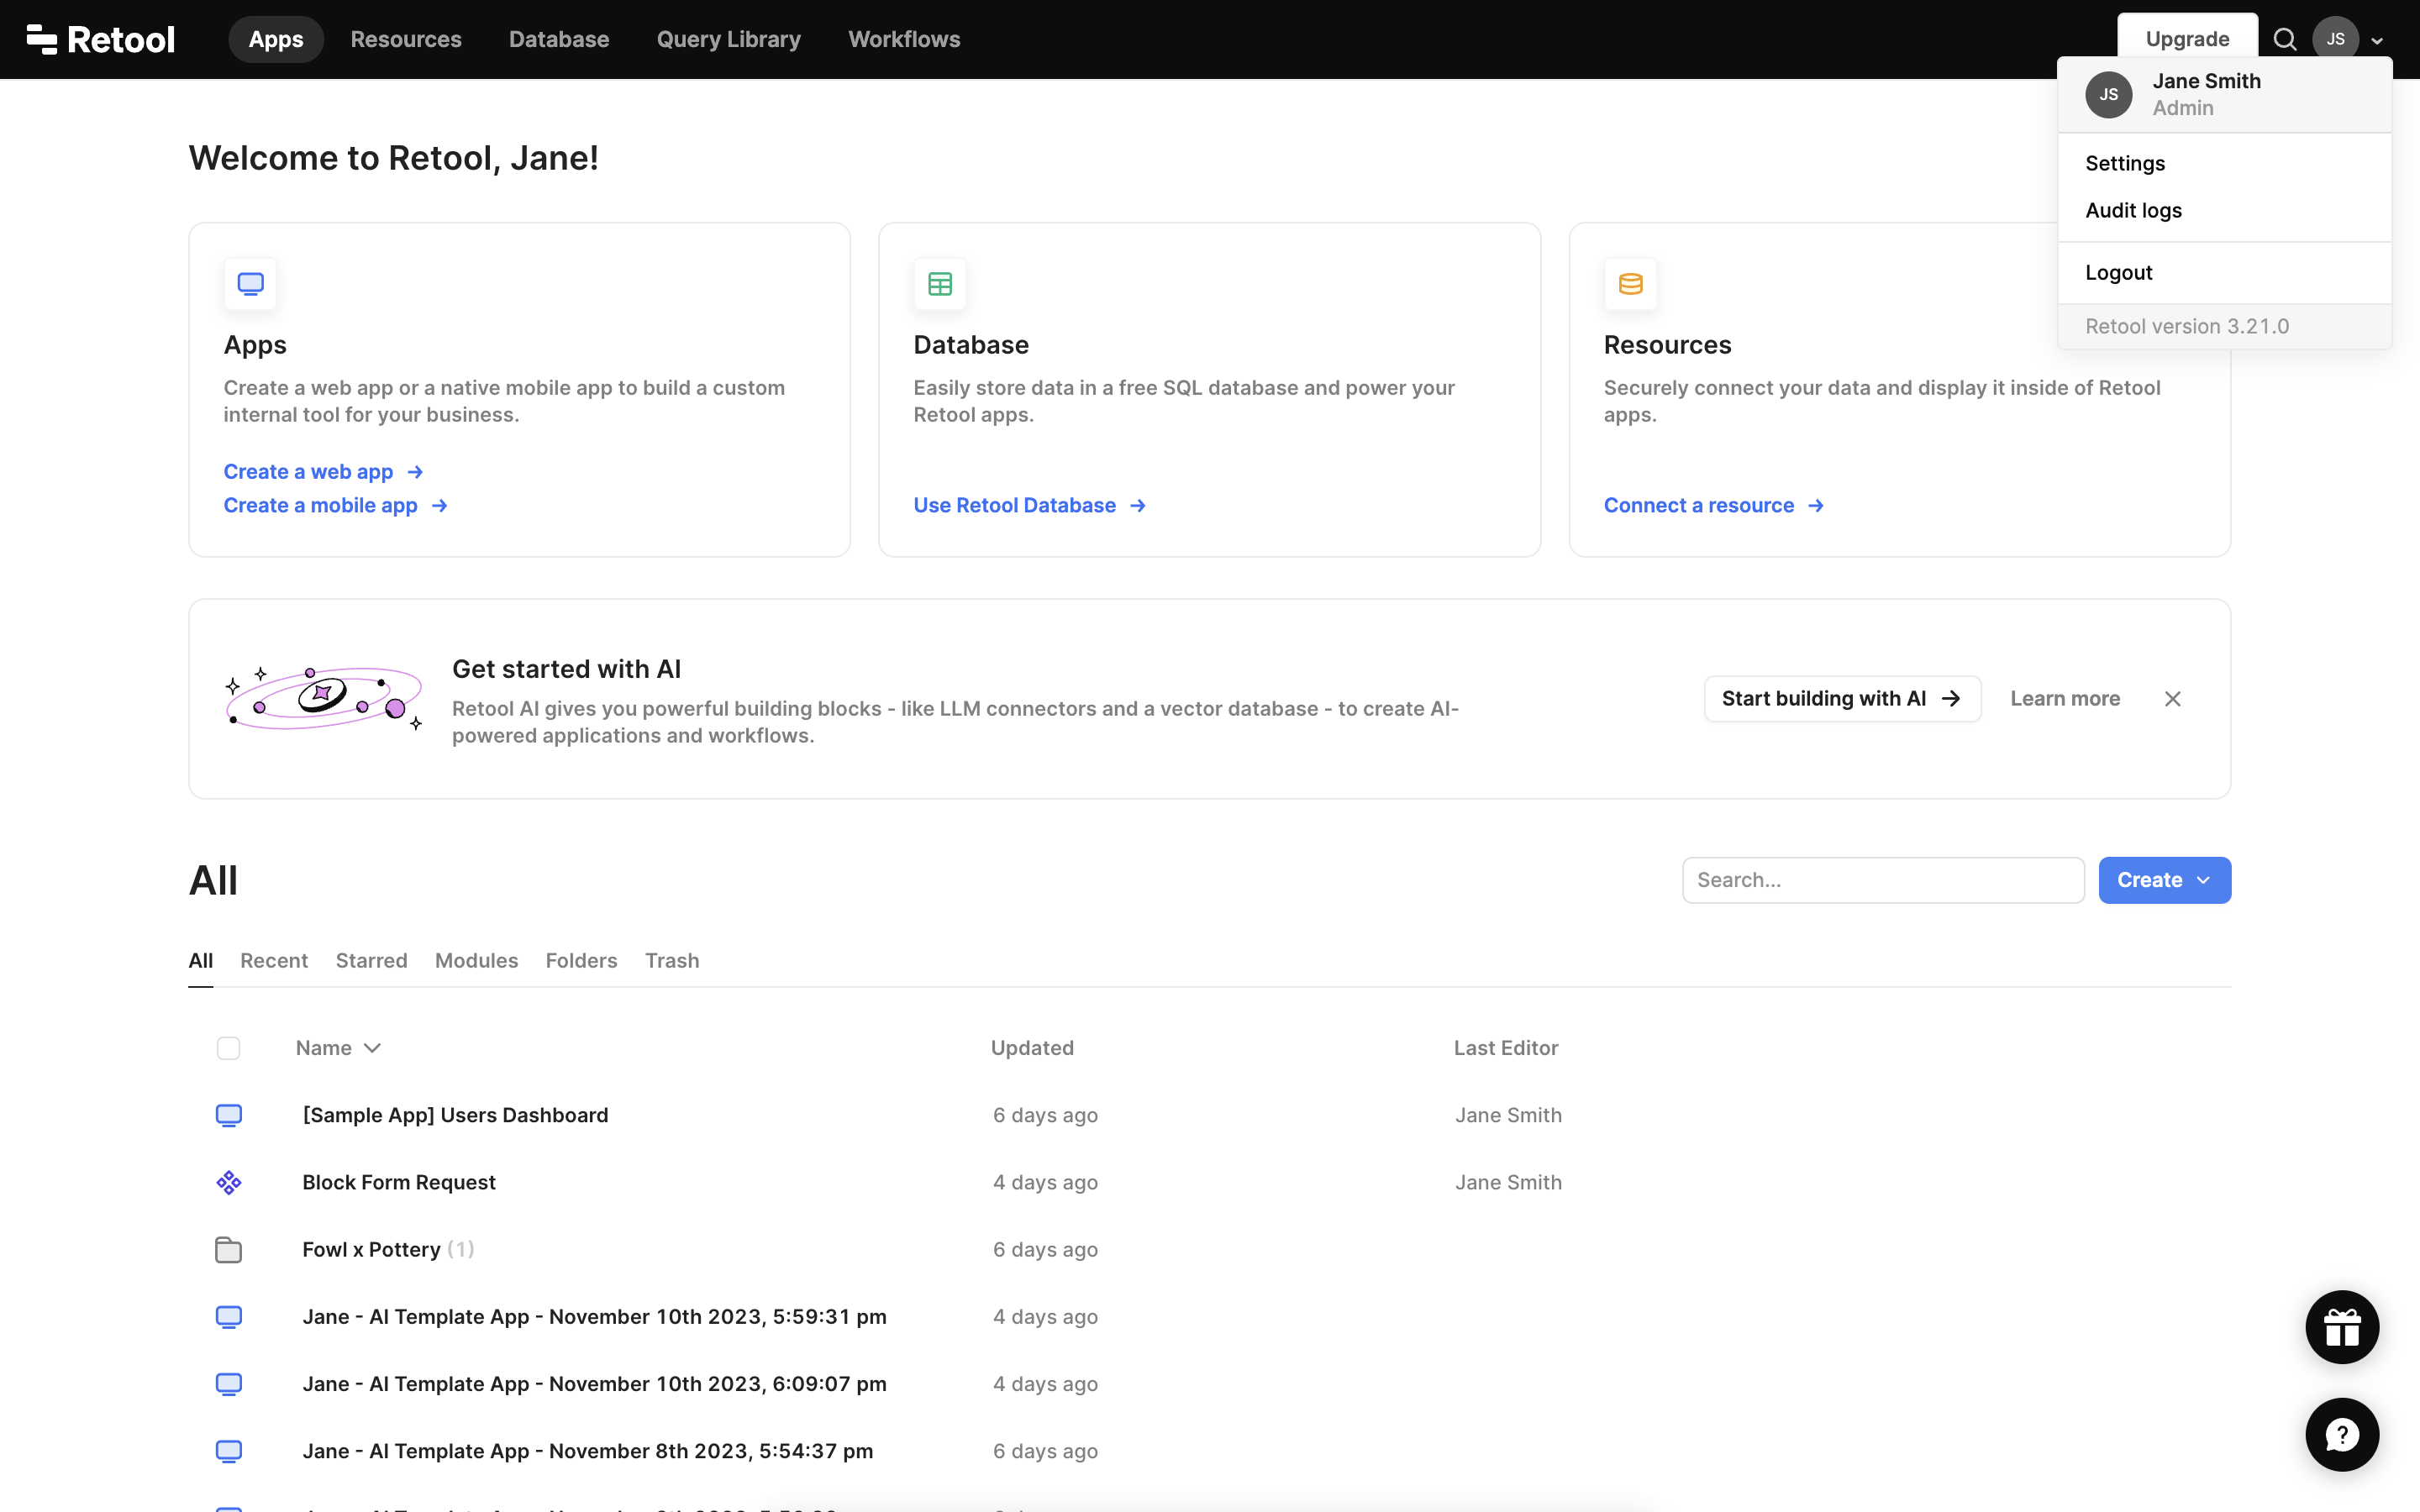Switch to the Modules tab
Screen dimensions: 2420x1512
pos(476,960)
